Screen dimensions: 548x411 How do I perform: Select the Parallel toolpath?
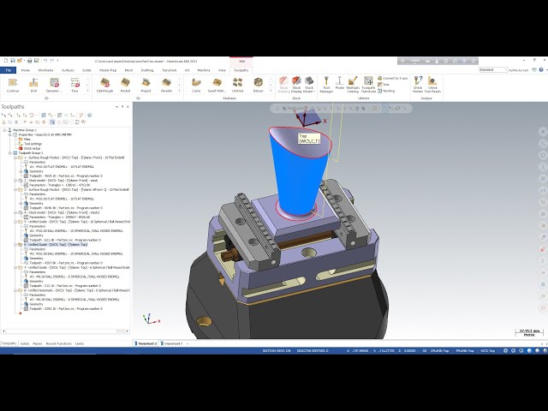click(x=166, y=86)
